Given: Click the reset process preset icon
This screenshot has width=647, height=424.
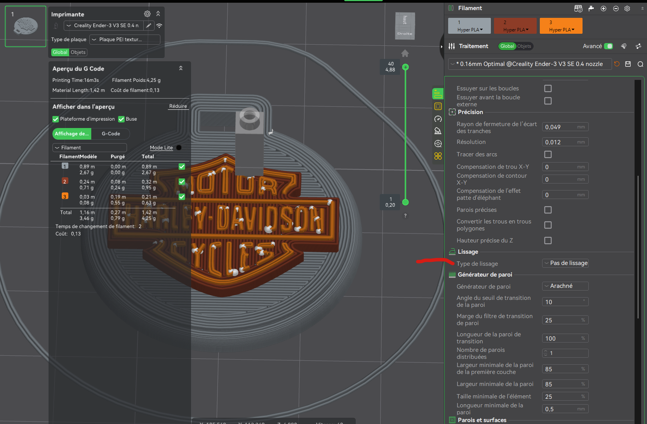Looking at the screenshot, I should coord(617,64).
